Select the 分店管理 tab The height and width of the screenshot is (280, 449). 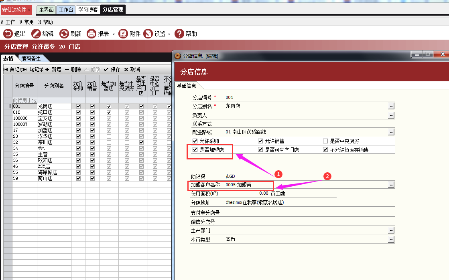tap(113, 10)
